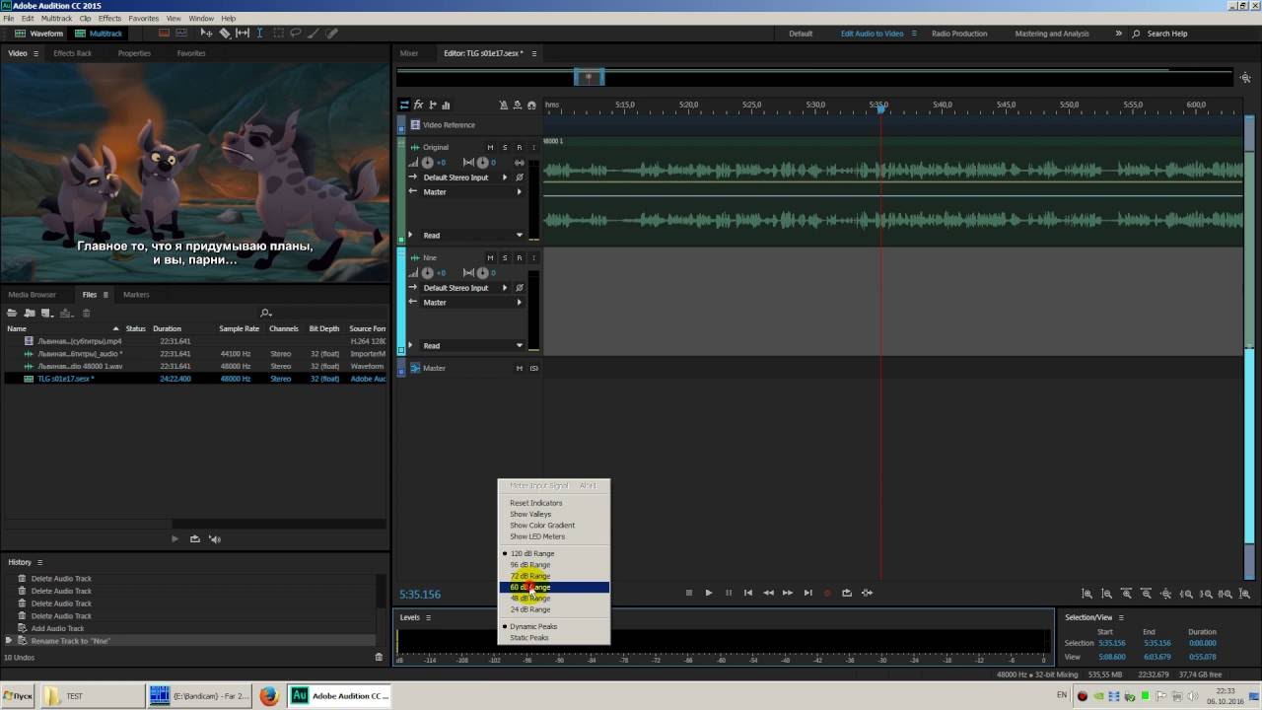This screenshot has height=710, width=1262.
Task: Open the fx effects view in the editor
Action: pyautogui.click(x=418, y=105)
